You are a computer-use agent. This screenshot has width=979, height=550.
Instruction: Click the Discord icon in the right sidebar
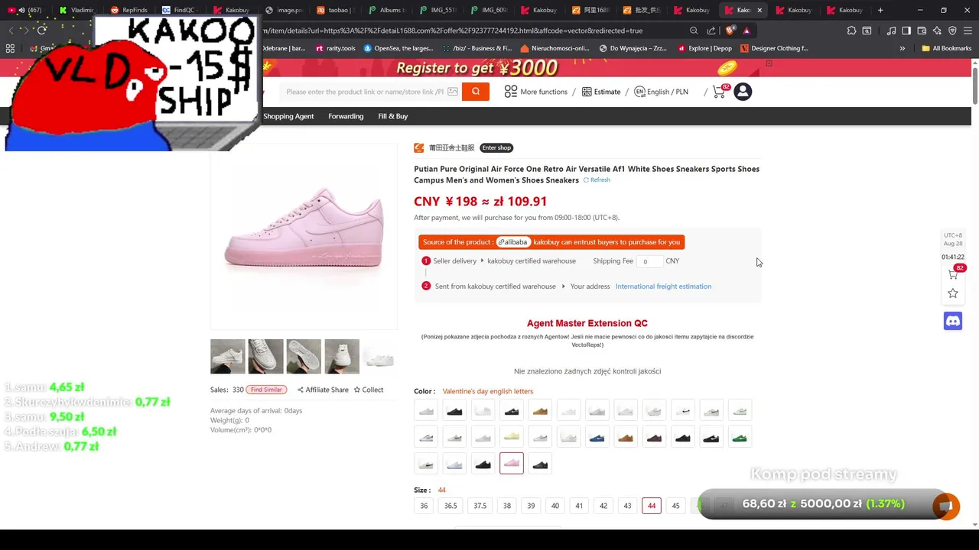[x=953, y=321]
